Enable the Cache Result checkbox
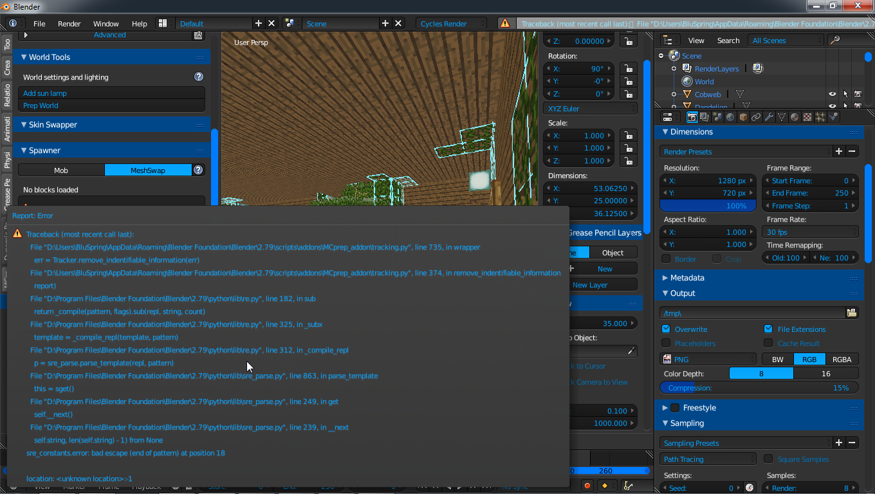The image size is (875, 494). [768, 343]
